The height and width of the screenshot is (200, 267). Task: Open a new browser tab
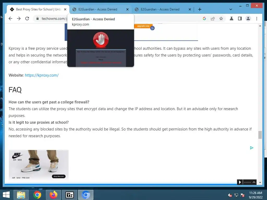200,9
